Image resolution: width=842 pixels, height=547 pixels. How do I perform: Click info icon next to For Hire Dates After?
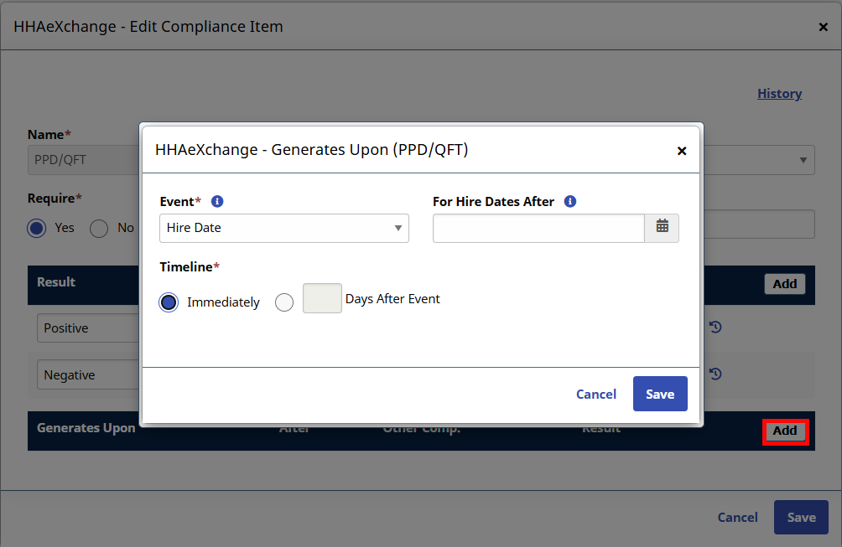[570, 202]
